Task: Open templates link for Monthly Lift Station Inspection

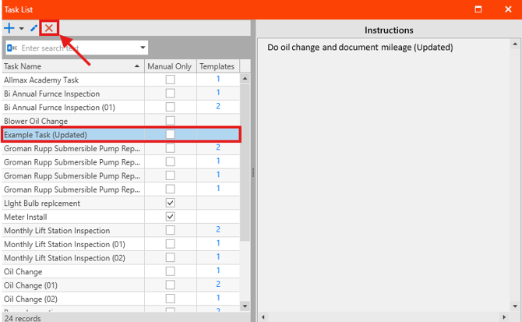Action: point(218,230)
